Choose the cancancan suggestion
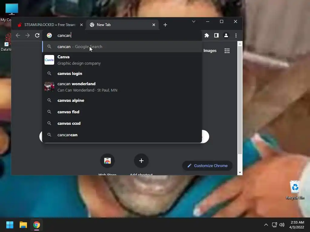310x232 pixels. 122,135
